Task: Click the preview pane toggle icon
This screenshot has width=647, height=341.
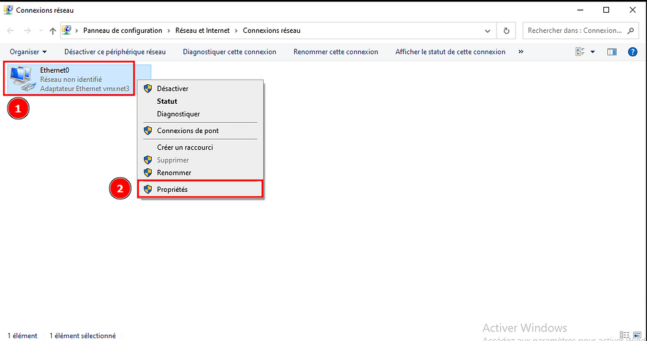Action: (611, 52)
